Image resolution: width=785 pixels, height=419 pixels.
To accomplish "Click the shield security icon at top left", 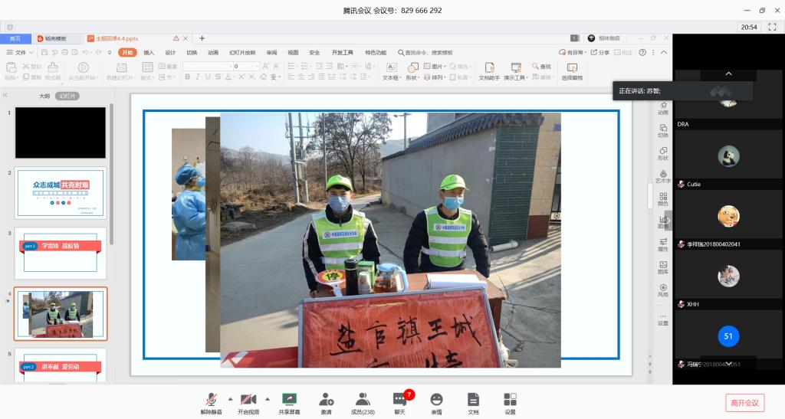I will [10, 27].
